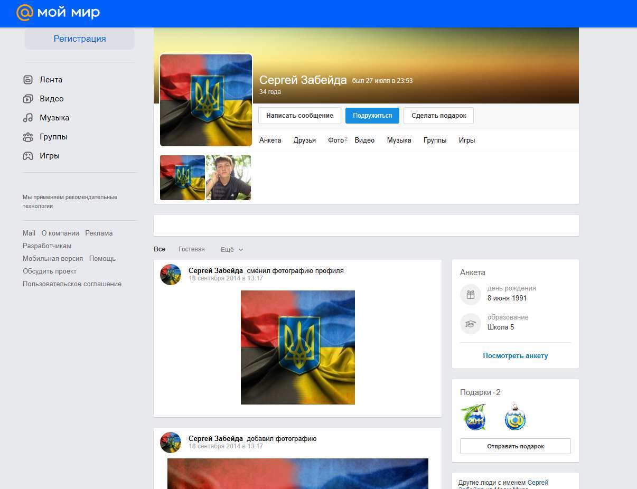Select Музыка note icon in sidebar

pyautogui.click(x=28, y=118)
